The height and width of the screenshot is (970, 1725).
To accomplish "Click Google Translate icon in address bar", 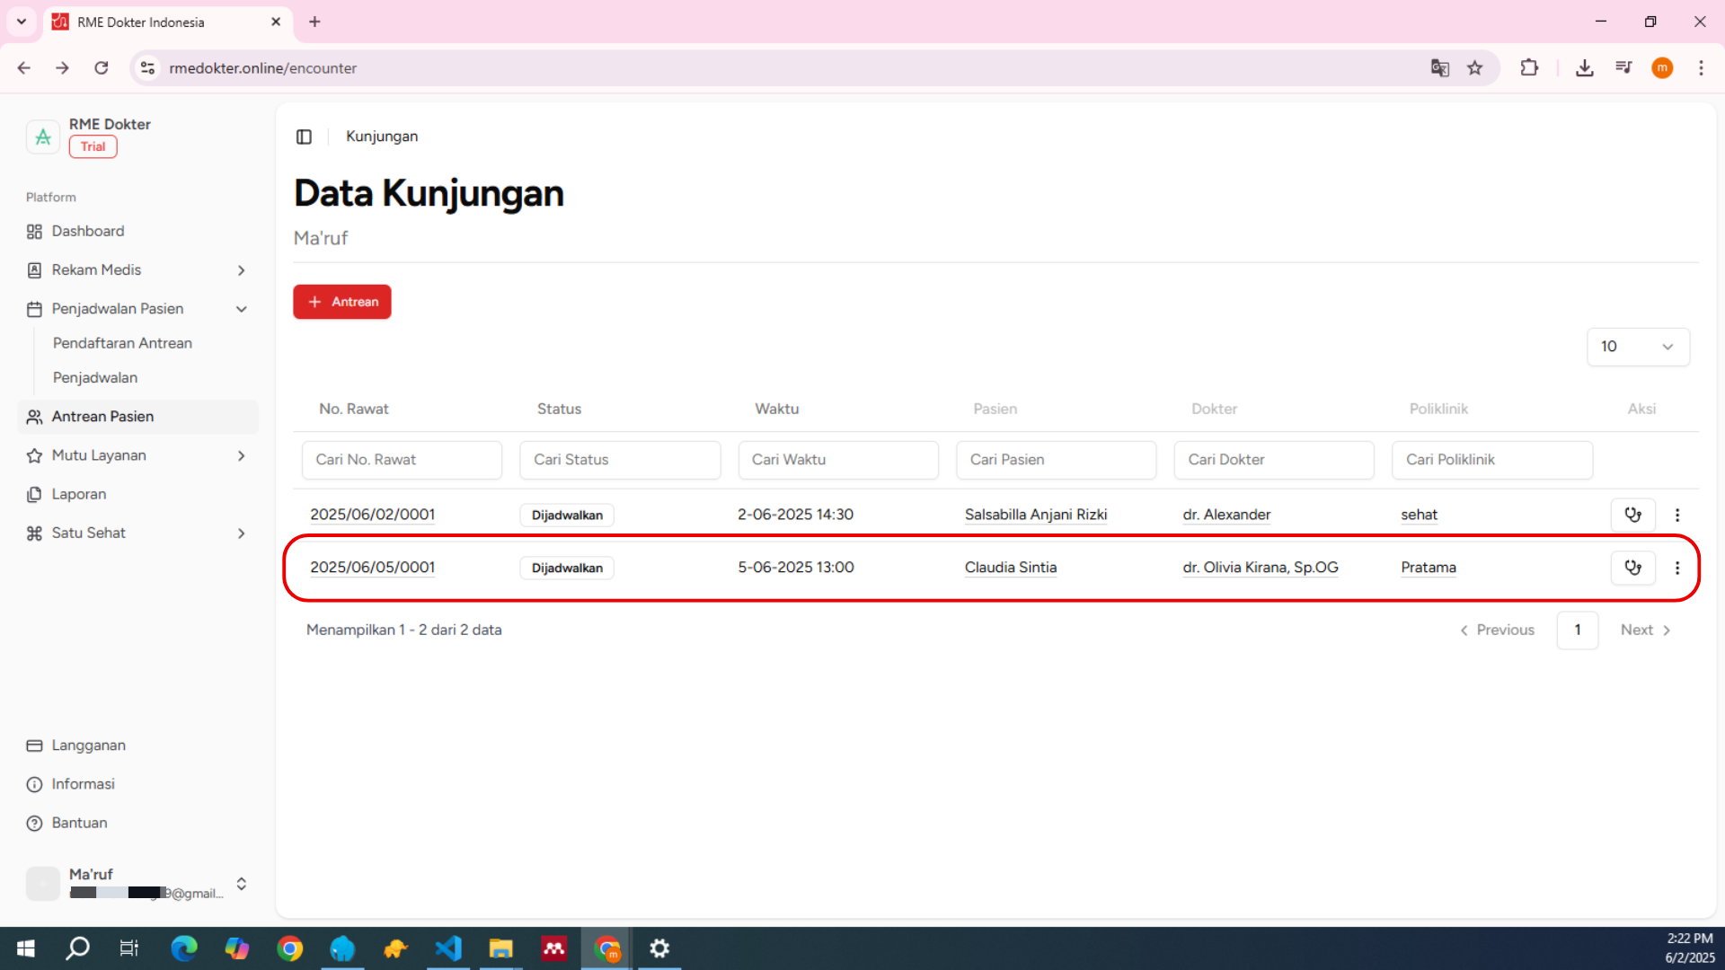I will [1439, 68].
